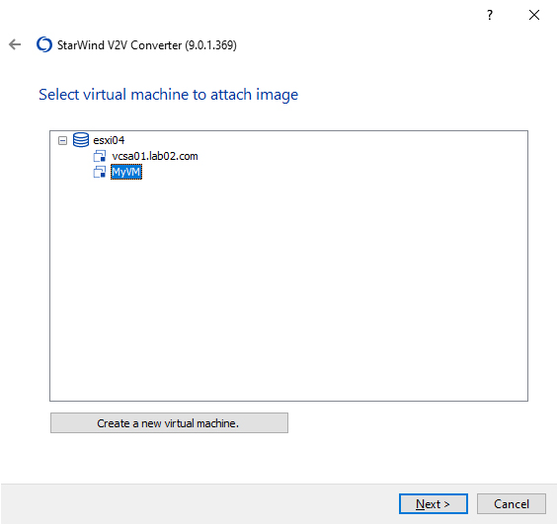
Task: Select vcsa01.lab02.com in the tree
Action: 155,156
